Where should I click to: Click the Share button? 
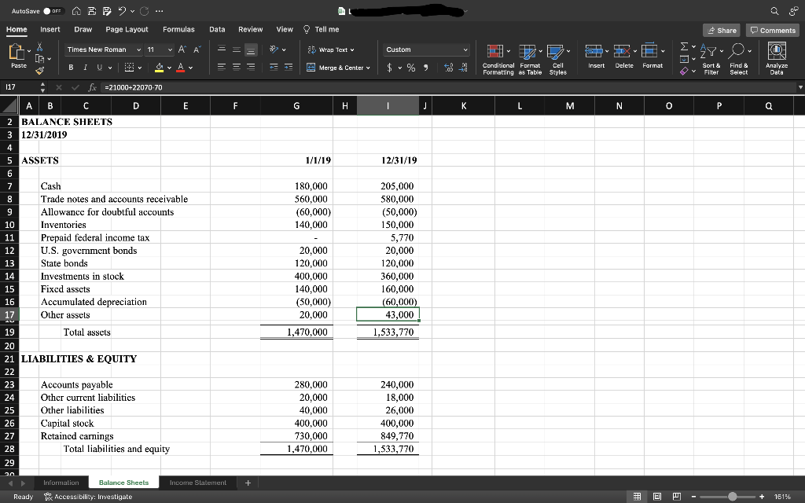(x=722, y=31)
